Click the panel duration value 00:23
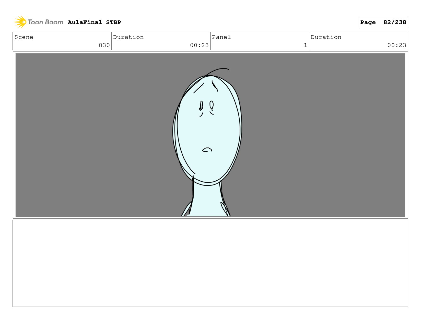 (397, 45)
